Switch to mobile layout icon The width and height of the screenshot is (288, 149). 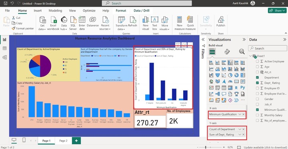24,140
